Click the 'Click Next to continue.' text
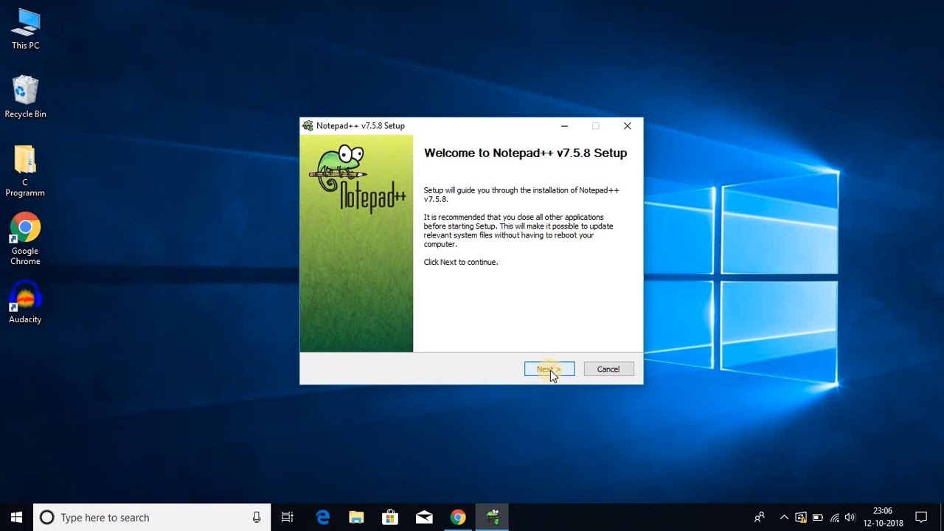The height and width of the screenshot is (531, 944). click(461, 263)
